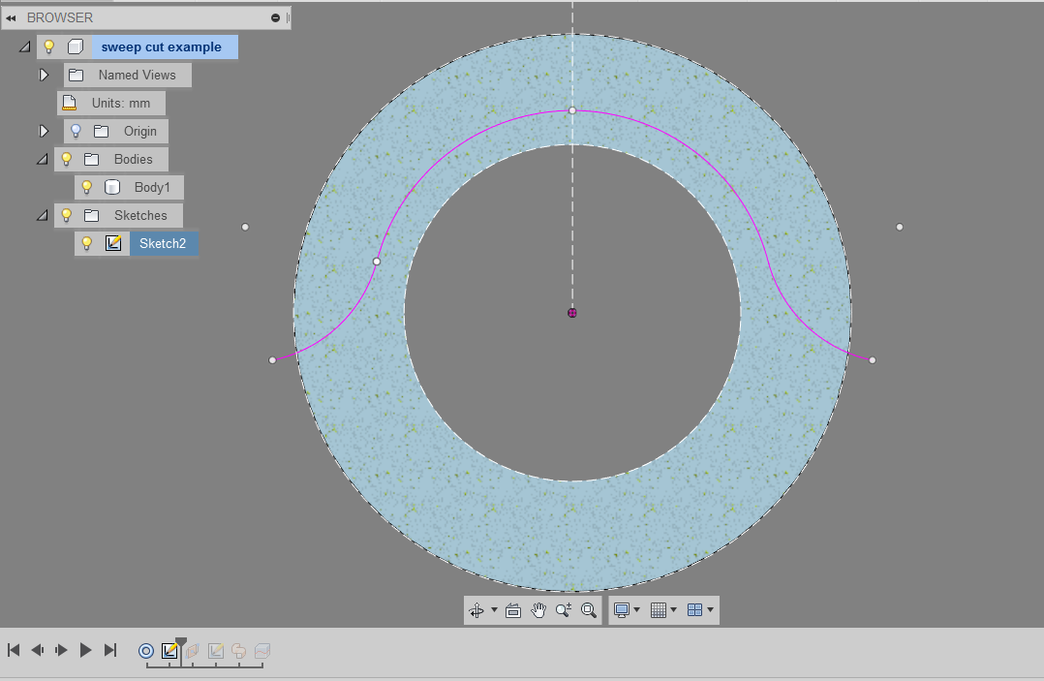
Task: Expand the Named Views folder
Action: [44, 76]
